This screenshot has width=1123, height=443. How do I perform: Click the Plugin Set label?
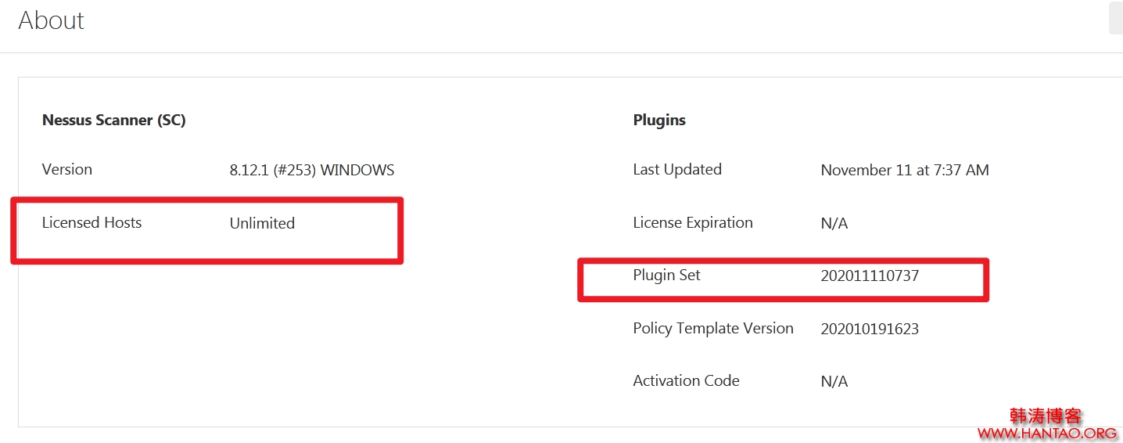pyautogui.click(x=667, y=276)
